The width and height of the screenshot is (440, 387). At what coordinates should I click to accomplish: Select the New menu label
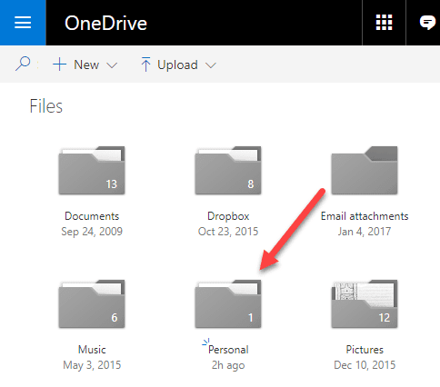86,64
